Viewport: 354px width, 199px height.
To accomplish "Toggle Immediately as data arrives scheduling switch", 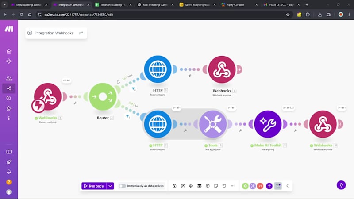I will [122, 186].
